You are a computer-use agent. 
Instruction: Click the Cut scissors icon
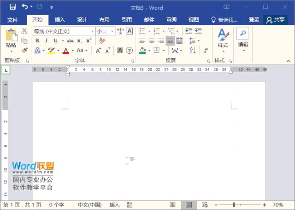[24, 31]
